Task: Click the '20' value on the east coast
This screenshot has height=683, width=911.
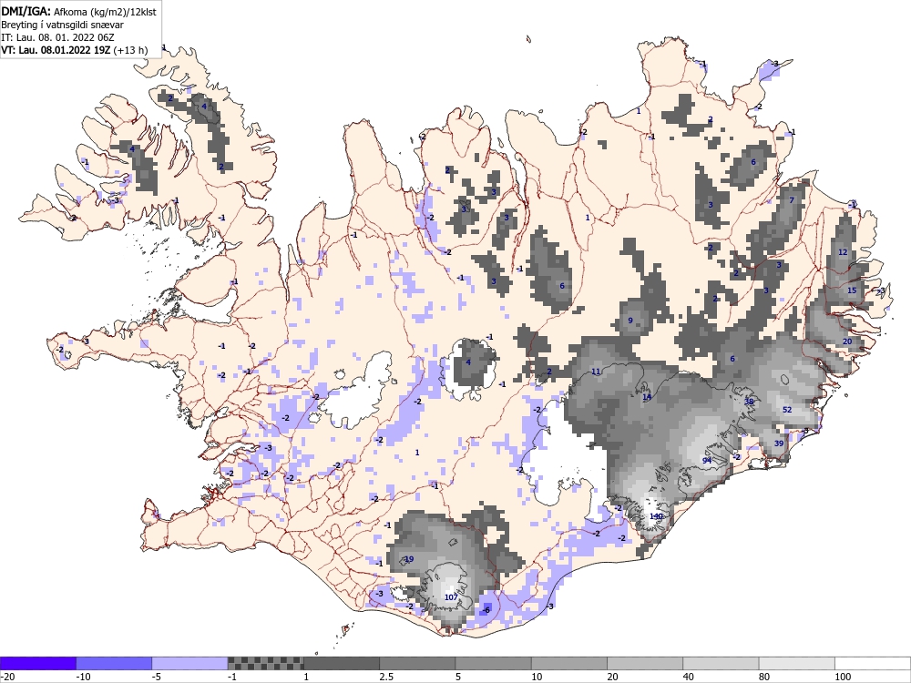Action: 847,341
